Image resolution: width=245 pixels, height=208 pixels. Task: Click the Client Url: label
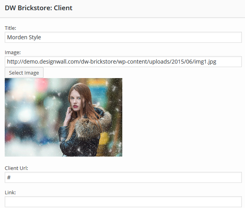pyautogui.click(x=16, y=168)
